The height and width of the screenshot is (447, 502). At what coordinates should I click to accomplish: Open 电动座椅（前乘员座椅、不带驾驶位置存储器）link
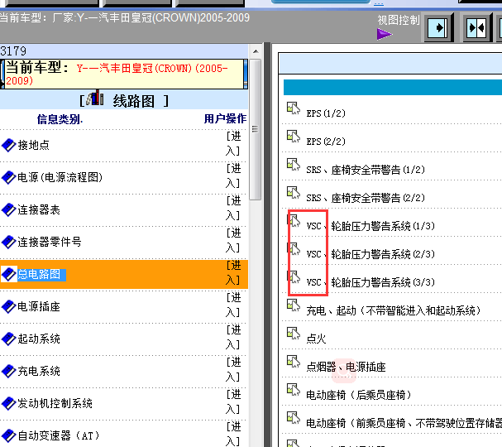[404, 423]
